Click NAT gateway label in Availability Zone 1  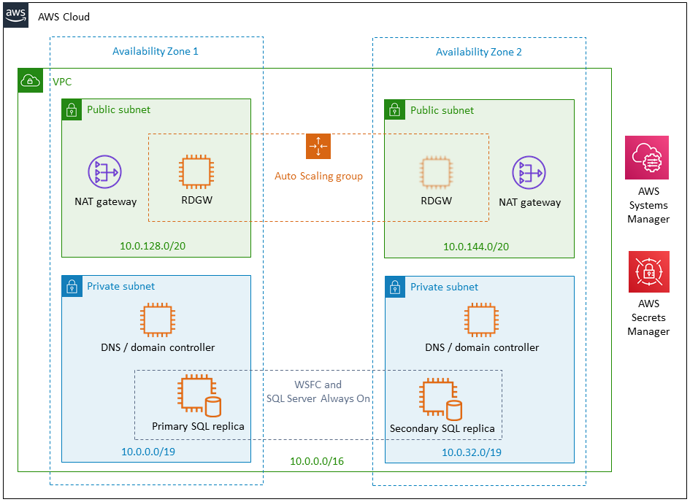106,202
